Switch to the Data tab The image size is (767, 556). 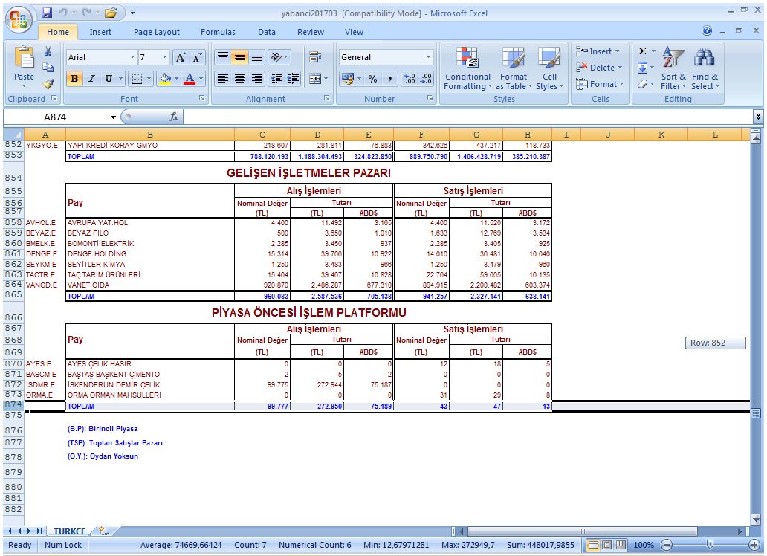pyautogui.click(x=267, y=32)
